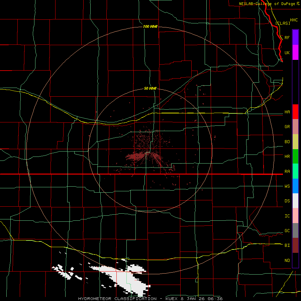Pick the HR green legend swatch
Viewport: 301px width, 301px height.
(295, 156)
